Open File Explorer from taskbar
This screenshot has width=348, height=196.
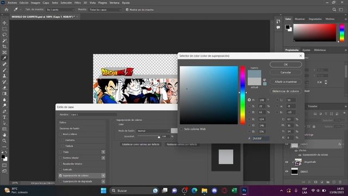(204, 191)
